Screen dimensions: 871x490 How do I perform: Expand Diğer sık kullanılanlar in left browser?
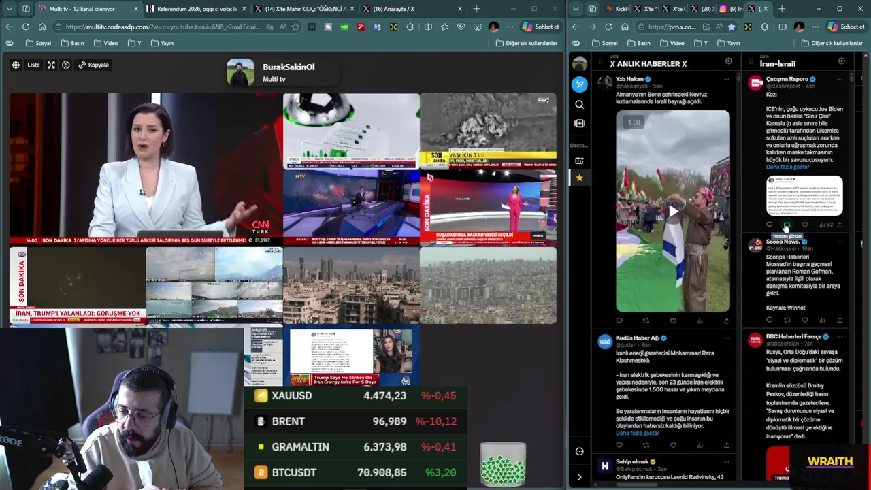tap(527, 43)
